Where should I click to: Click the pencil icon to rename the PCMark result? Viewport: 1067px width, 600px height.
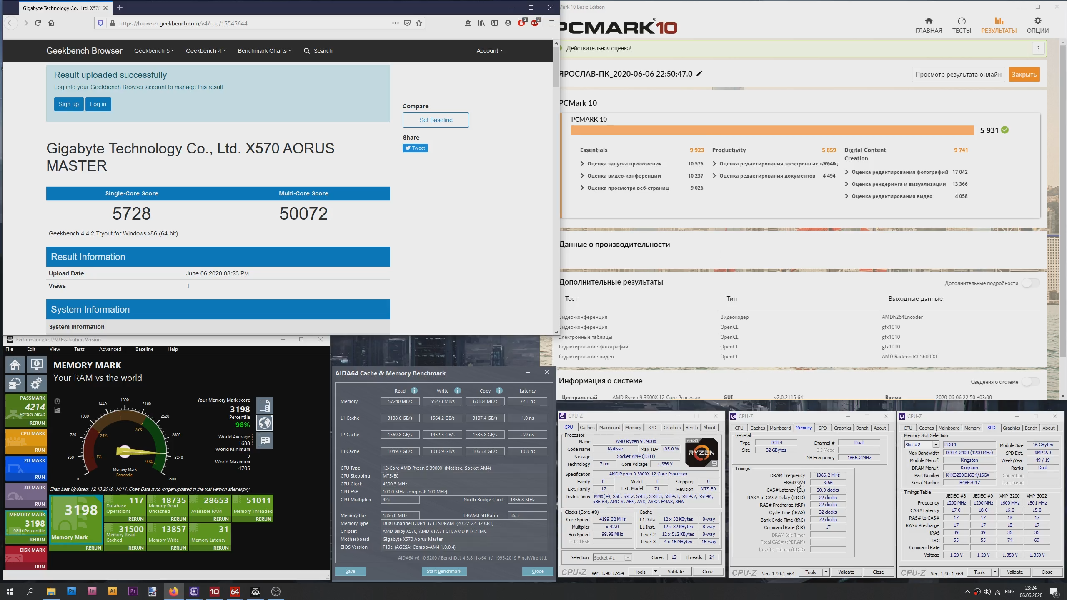tap(699, 74)
